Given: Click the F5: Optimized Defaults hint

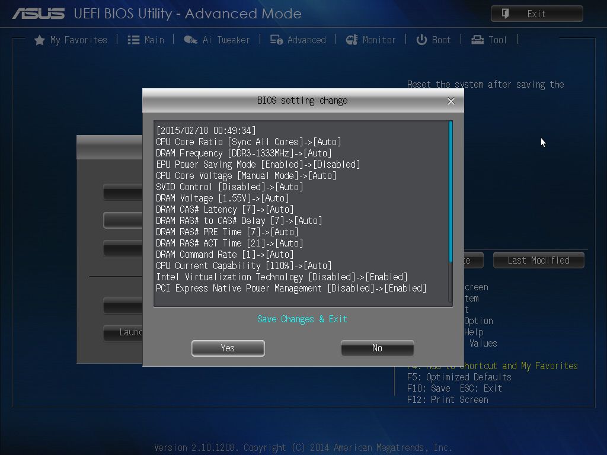Looking at the screenshot, I should pos(459,377).
